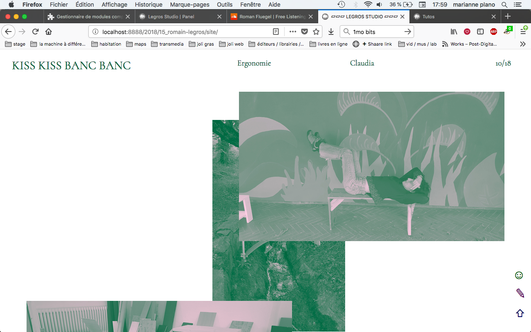Open the page actions ellipsis menu
The height and width of the screenshot is (332, 531).
pyautogui.click(x=293, y=32)
